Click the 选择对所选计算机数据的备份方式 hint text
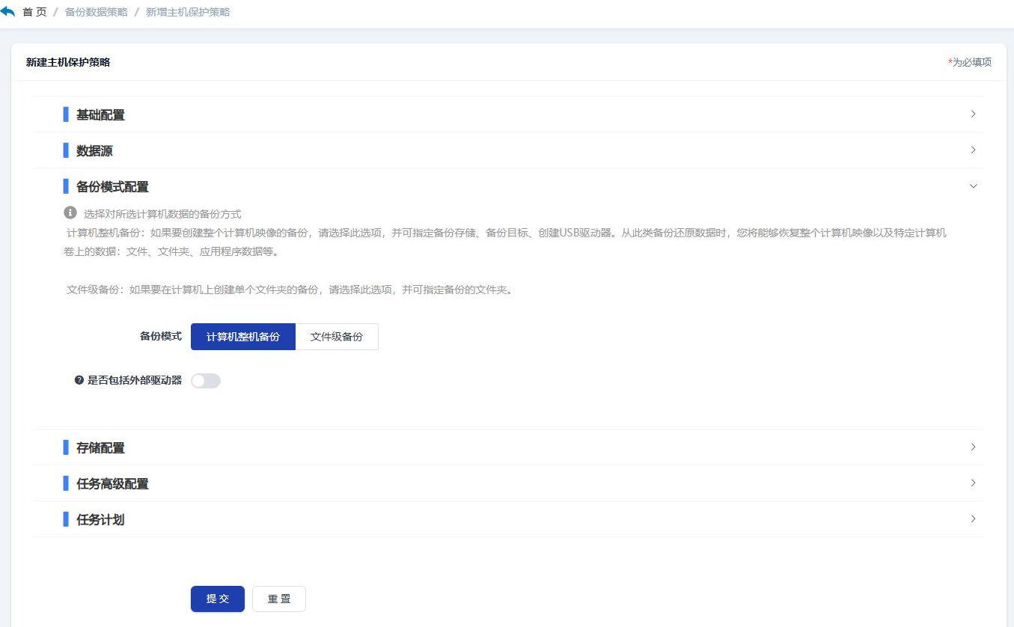This screenshot has width=1014, height=627. pos(162,214)
